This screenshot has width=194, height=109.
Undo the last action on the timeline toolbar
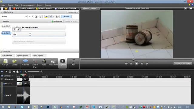[x=2, y=71]
